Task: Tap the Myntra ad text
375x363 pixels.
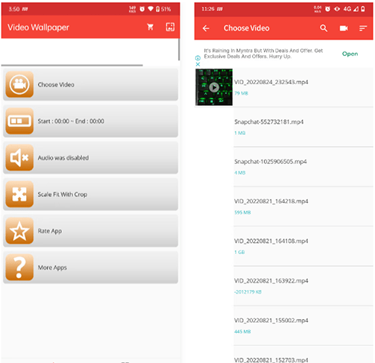Action: point(263,54)
